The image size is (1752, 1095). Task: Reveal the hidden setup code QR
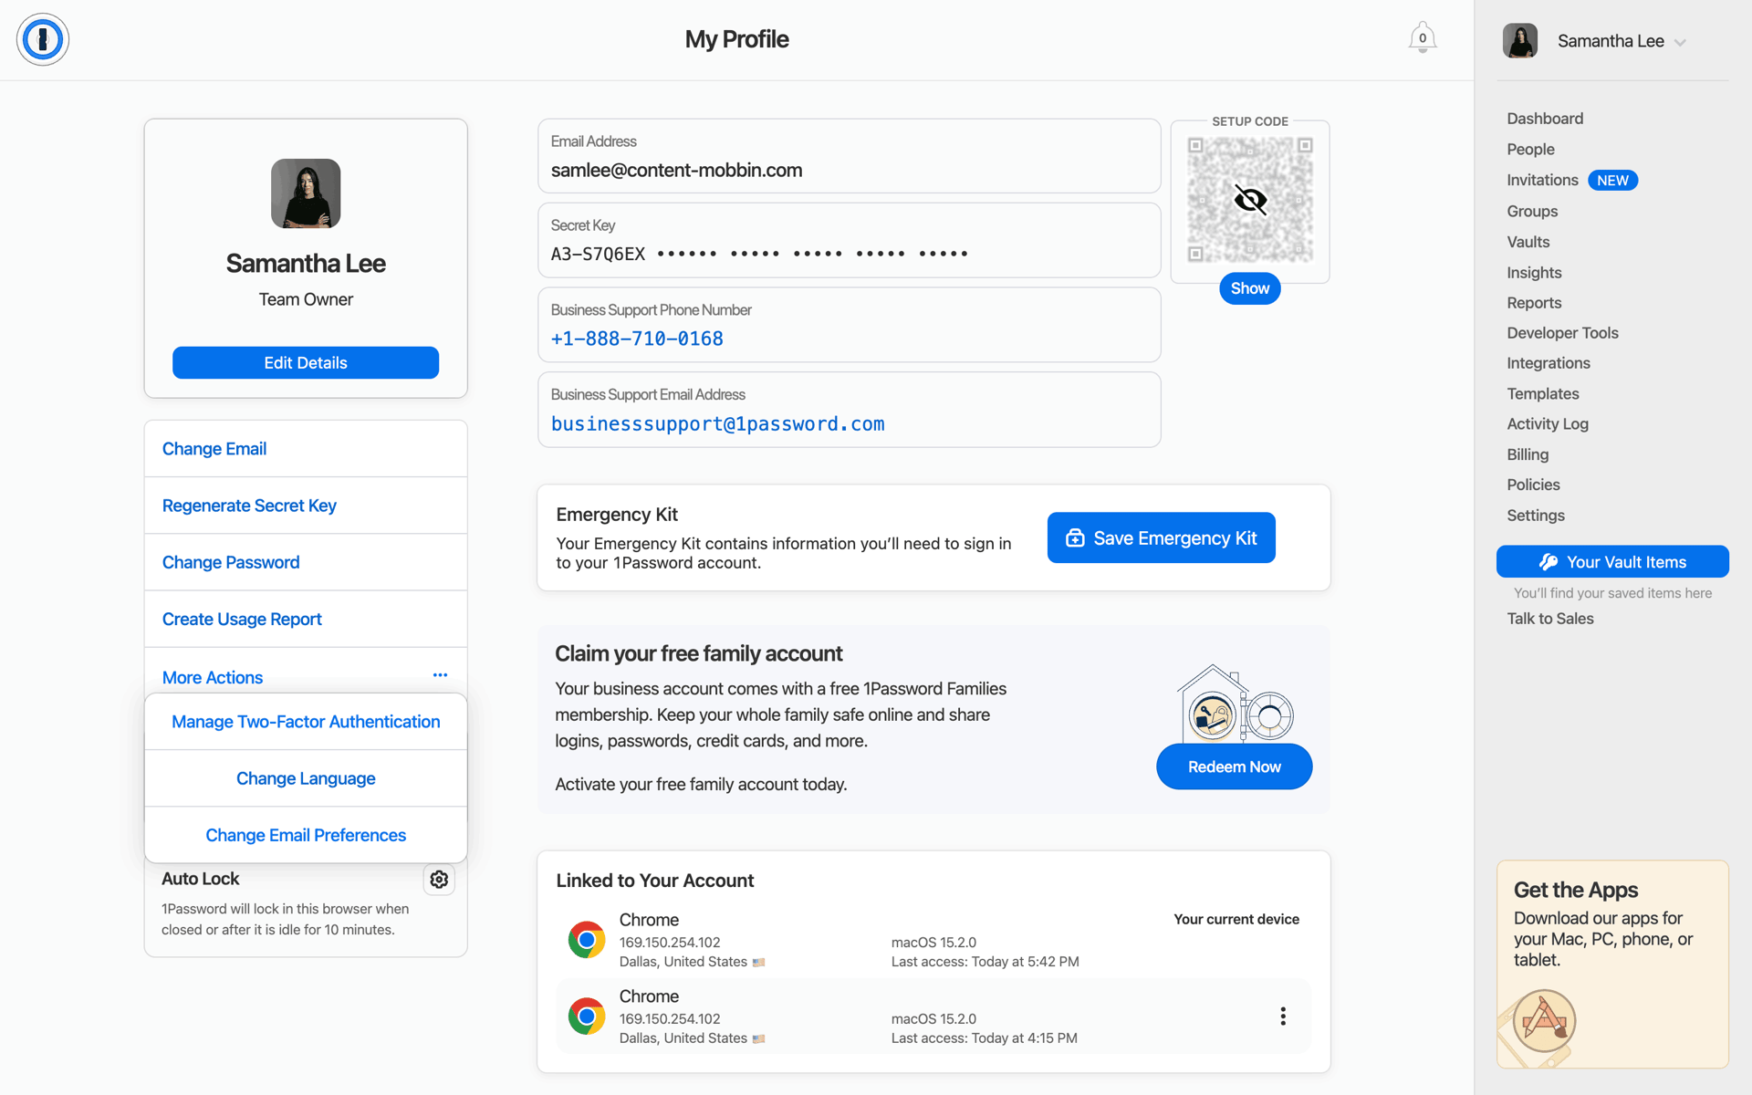point(1250,200)
